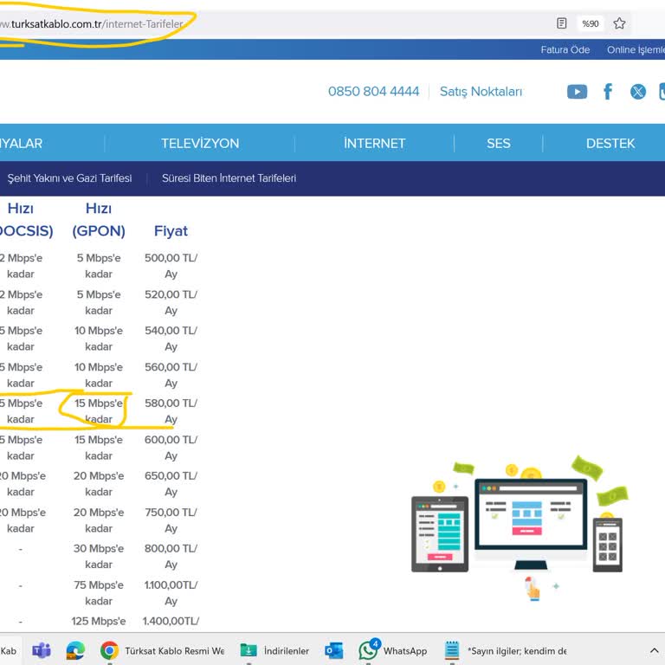The image size is (665, 665).
Task: Select the 600,00 TL/Ay price cell
Action: click(171, 448)
